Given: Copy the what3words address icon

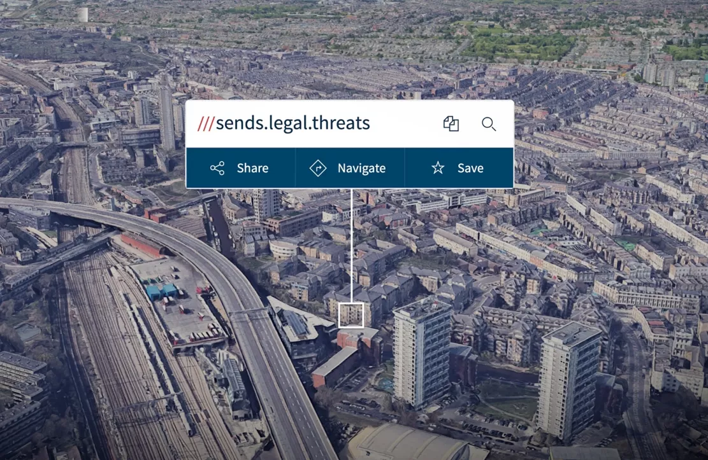Looking at the screenshot, I should tap(451, 123).
